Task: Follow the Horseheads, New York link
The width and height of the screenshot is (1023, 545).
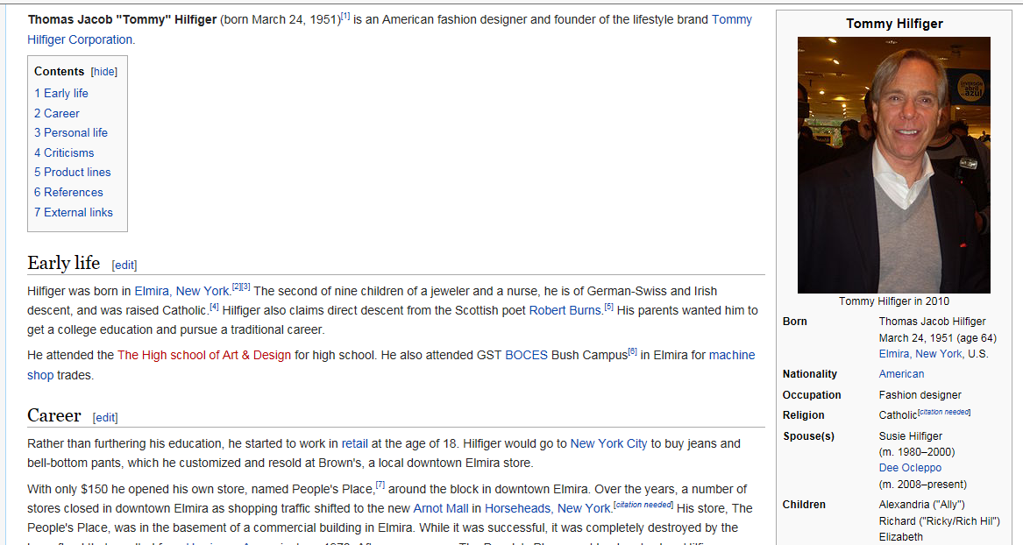Action: pyautogui.click(x=547, y=508)
